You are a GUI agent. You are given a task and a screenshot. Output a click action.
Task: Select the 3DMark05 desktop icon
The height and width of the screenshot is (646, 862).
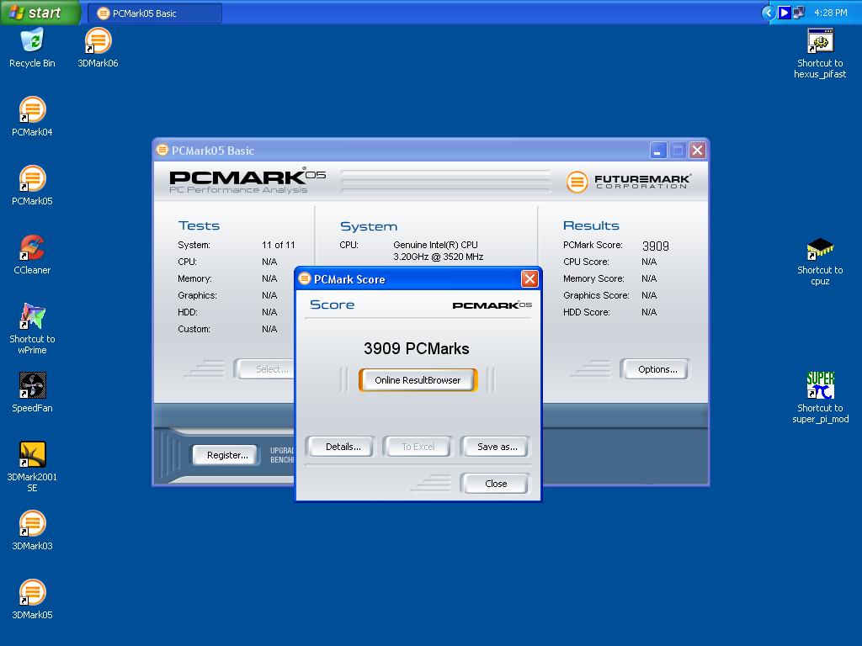(32, 593)
